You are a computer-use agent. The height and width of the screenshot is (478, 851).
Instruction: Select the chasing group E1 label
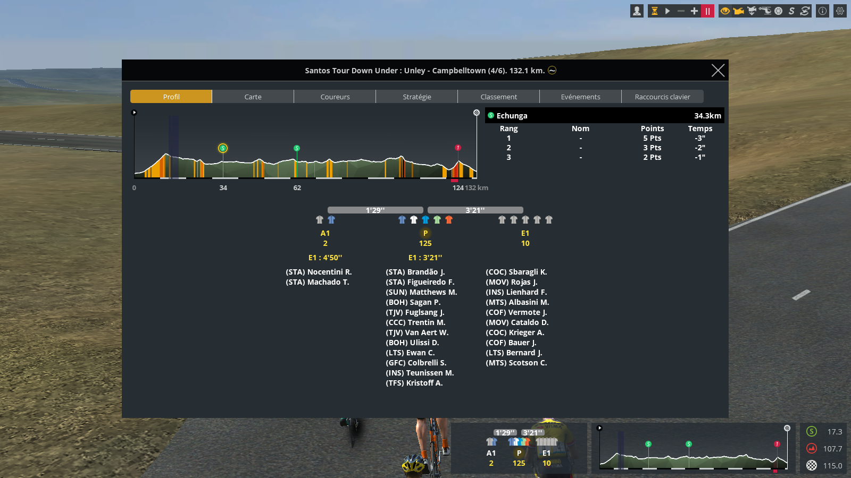coord(525,233)
